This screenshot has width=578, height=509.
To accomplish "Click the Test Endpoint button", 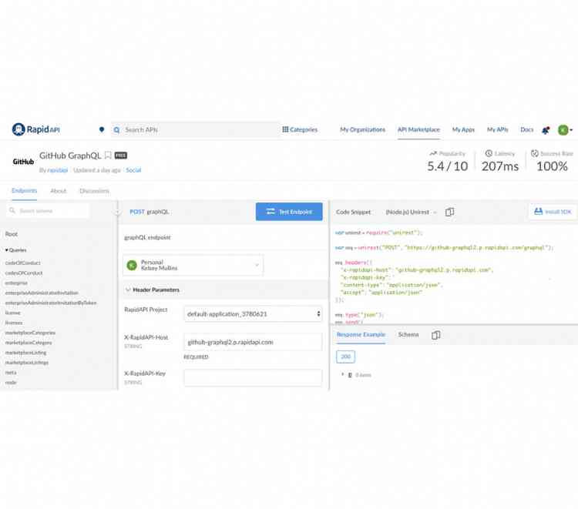I will 289,212.
